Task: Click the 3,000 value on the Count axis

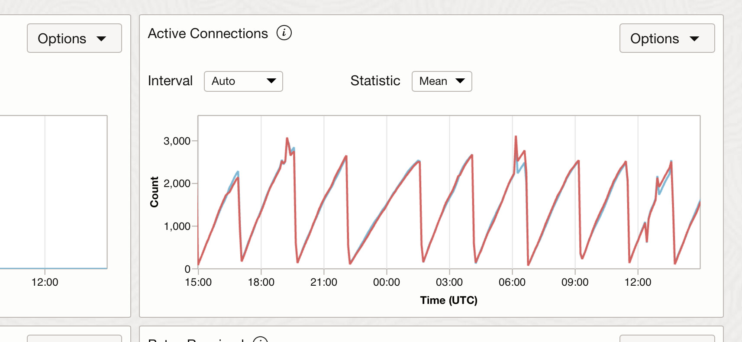Action: [177, 141]
